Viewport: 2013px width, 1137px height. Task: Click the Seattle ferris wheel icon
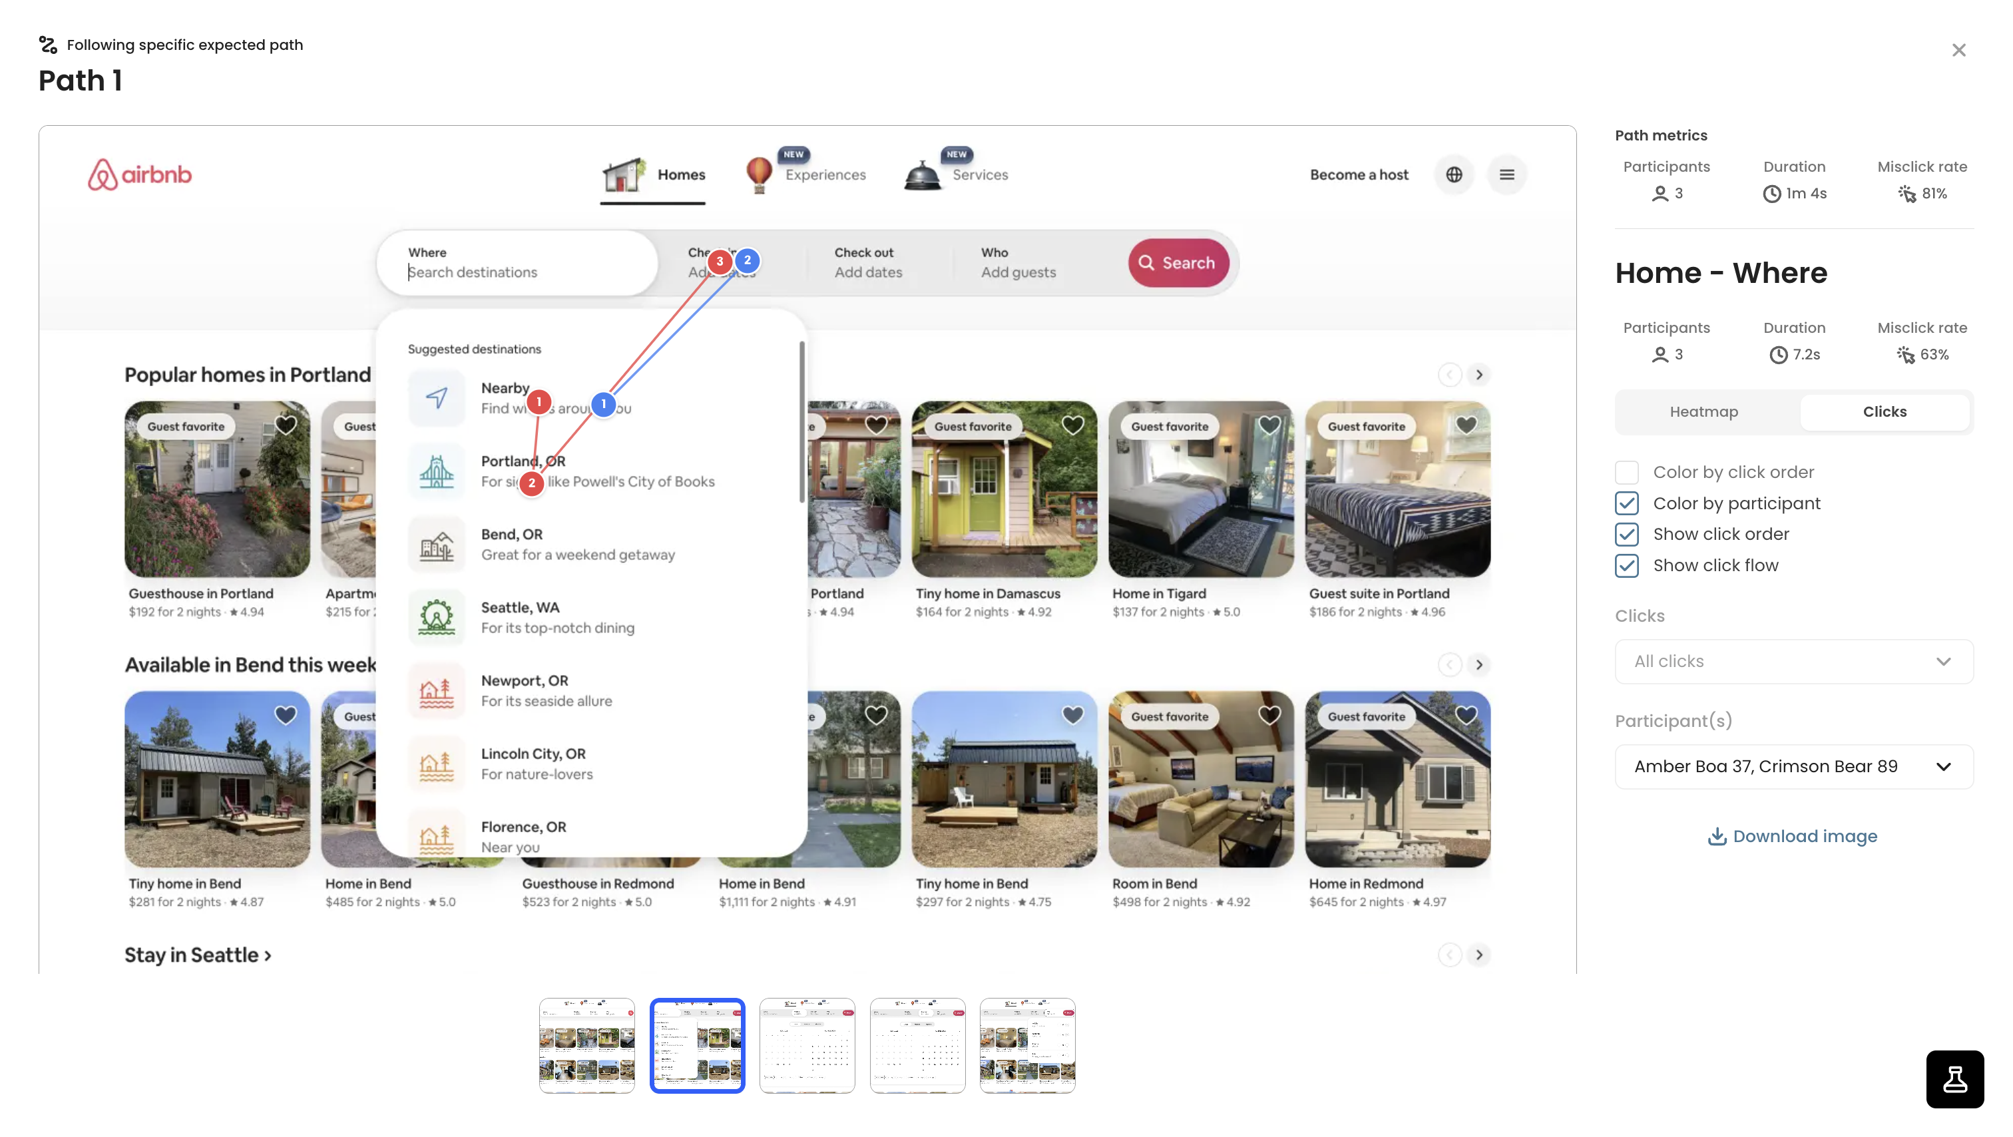[436, 617]
